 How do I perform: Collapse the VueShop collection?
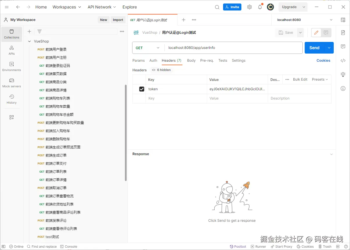(x=29, y=41)
